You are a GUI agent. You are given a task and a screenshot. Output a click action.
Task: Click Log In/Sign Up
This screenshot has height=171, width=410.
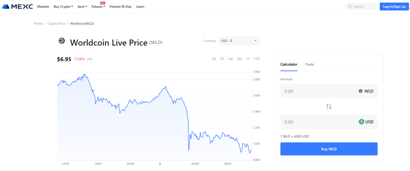coord(394,6)
